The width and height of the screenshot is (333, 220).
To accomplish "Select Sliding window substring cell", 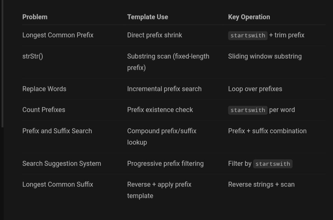I will pyautogui.click(x=265, y=56).
